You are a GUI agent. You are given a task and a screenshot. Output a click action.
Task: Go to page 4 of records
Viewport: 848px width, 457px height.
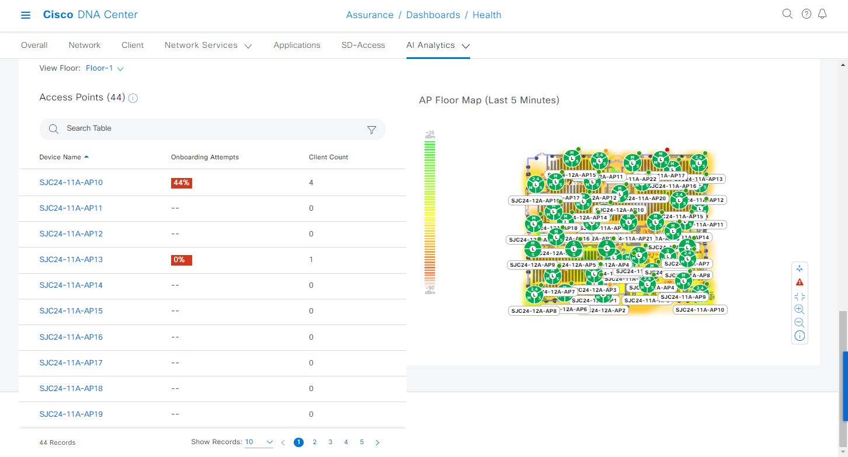[x=346, y=442]
